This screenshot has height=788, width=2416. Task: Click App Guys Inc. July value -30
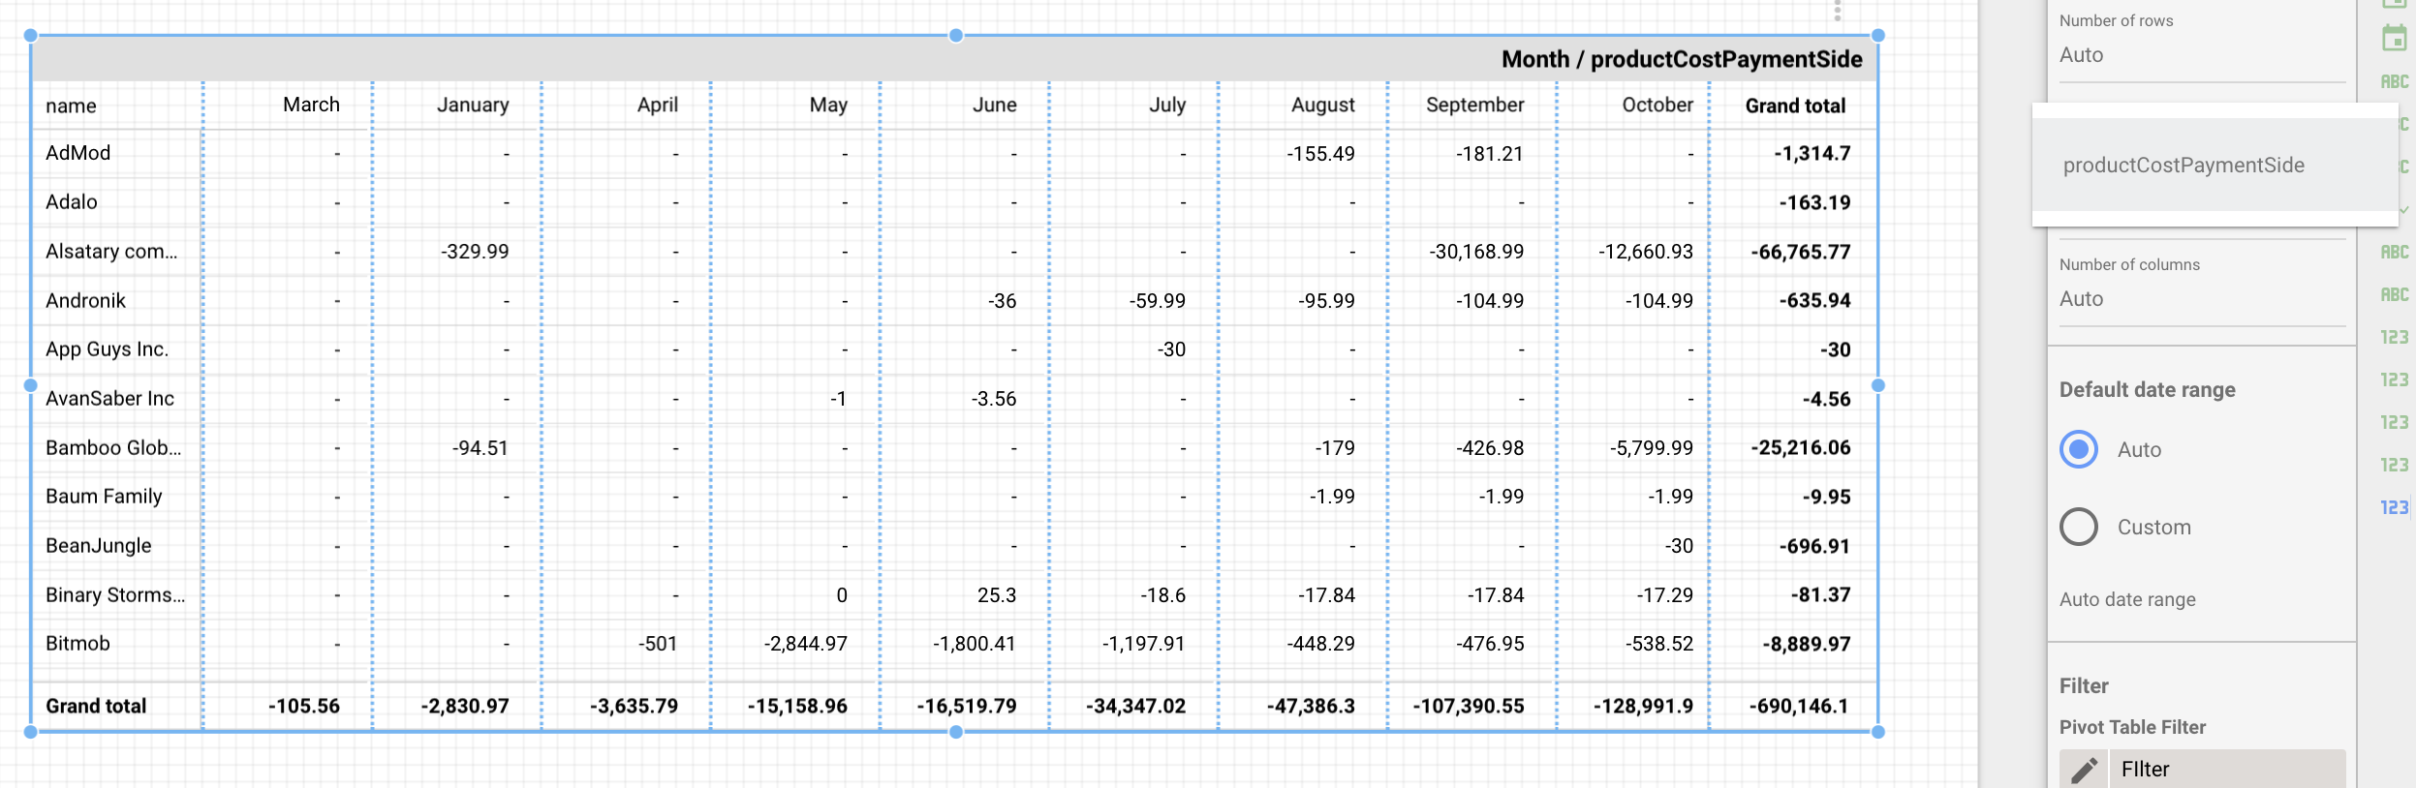(1171, 349)
